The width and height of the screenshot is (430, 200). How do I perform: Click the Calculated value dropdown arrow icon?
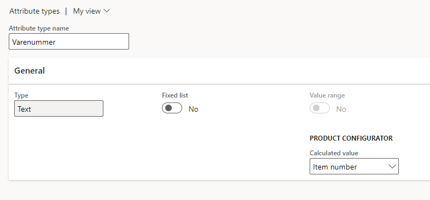392,166
